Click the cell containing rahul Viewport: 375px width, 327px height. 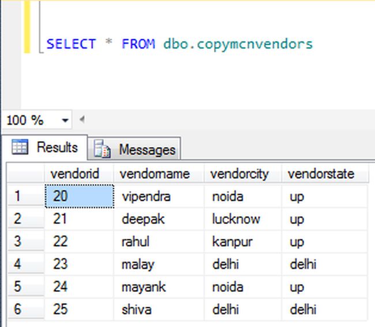pos(159,242)
